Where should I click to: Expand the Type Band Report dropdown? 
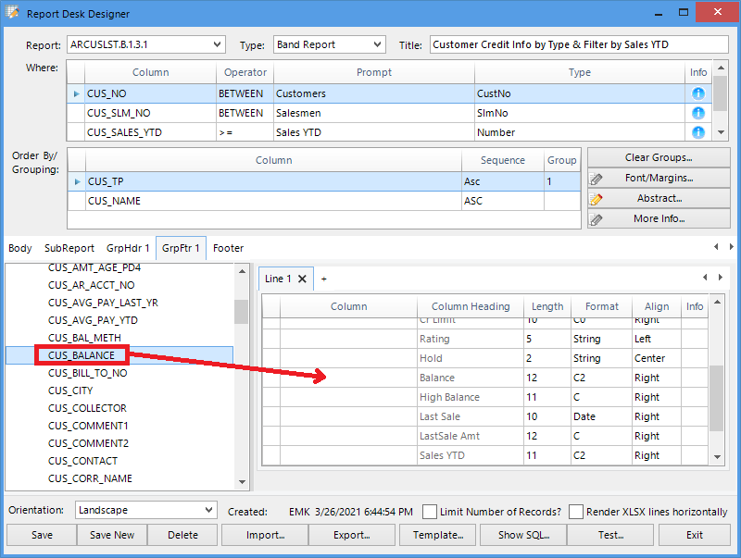(377, 44)
